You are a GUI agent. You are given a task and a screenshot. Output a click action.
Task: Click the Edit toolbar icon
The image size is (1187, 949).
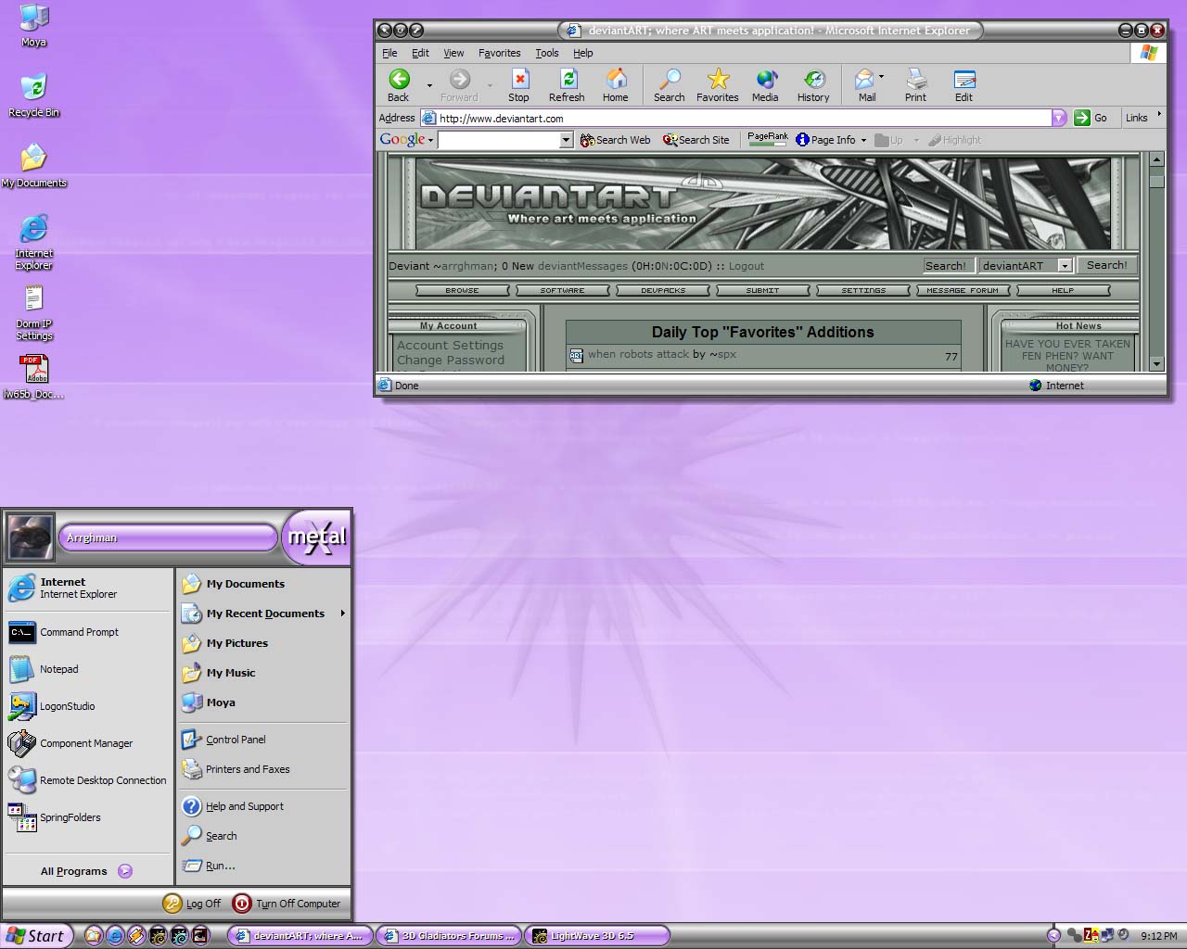(964, 84)
